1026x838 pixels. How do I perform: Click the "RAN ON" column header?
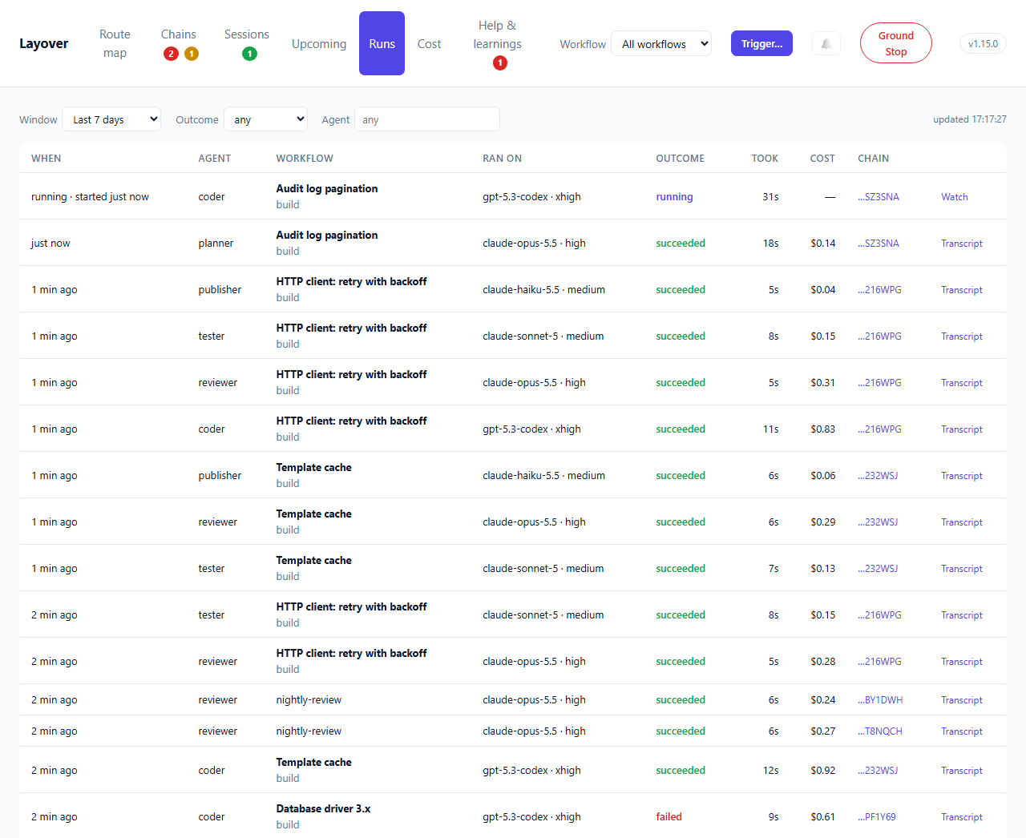click(502, 158)
